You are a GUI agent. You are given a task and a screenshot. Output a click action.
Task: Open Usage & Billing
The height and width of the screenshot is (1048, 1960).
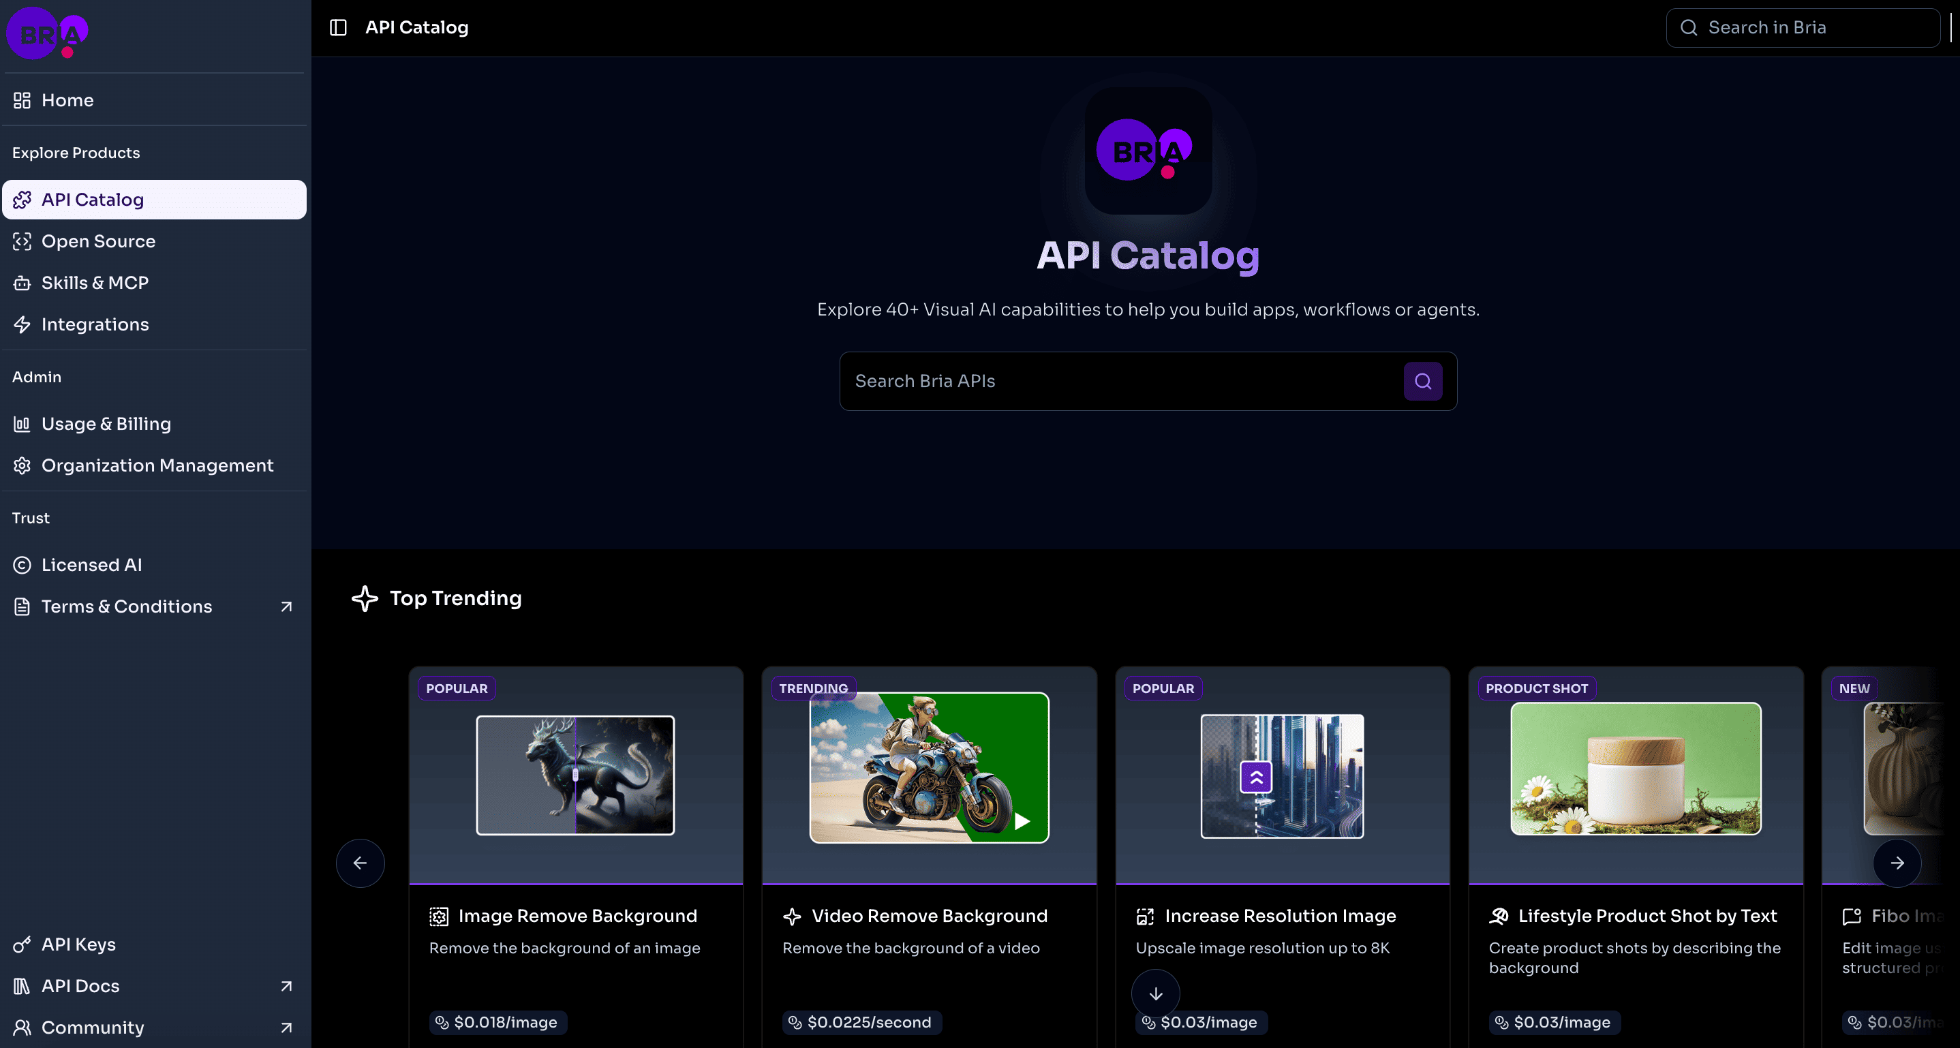155,424
